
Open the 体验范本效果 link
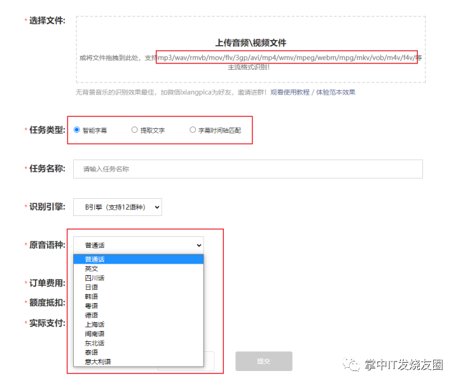click(336, 93)
